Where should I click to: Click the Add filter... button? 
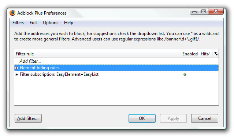point(28,118)
